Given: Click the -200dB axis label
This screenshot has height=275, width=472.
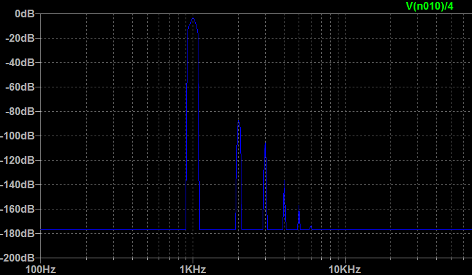Looking at the screenshot, I should coord(17,258).
